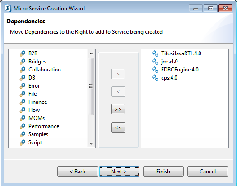
Task: Select the TifosiJavaRTL:4.0 gear icon
Action: pos(155,53)
